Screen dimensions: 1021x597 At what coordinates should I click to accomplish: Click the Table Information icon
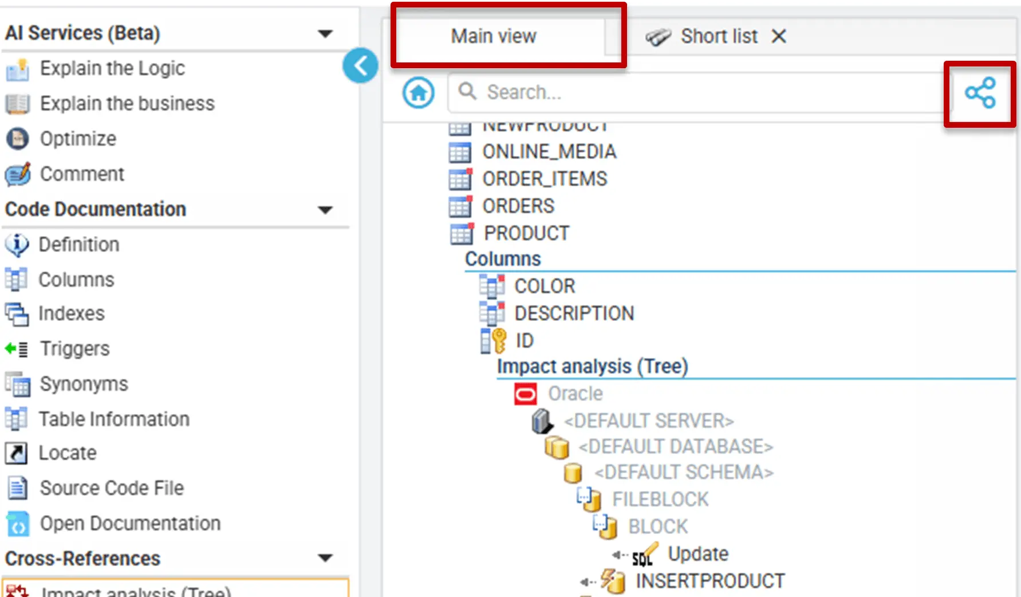click(16, 419)
